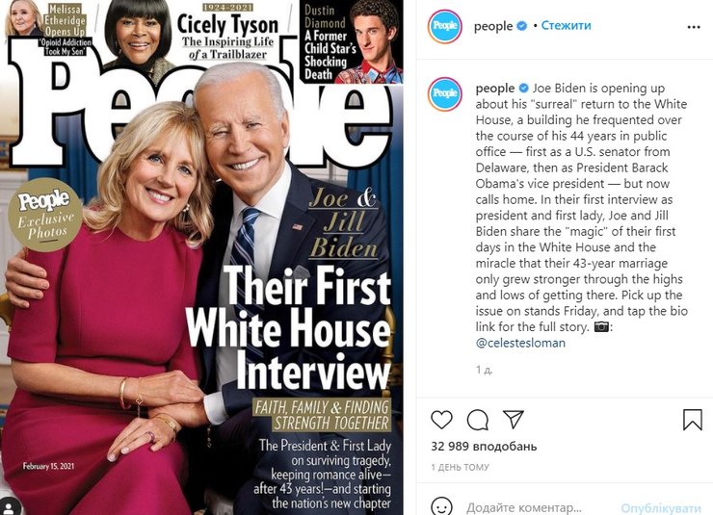Open emoji picker smiley icon

coord(441,507)
